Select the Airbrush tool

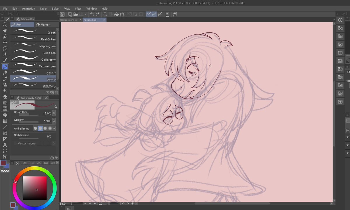click(x=5, y=84)
